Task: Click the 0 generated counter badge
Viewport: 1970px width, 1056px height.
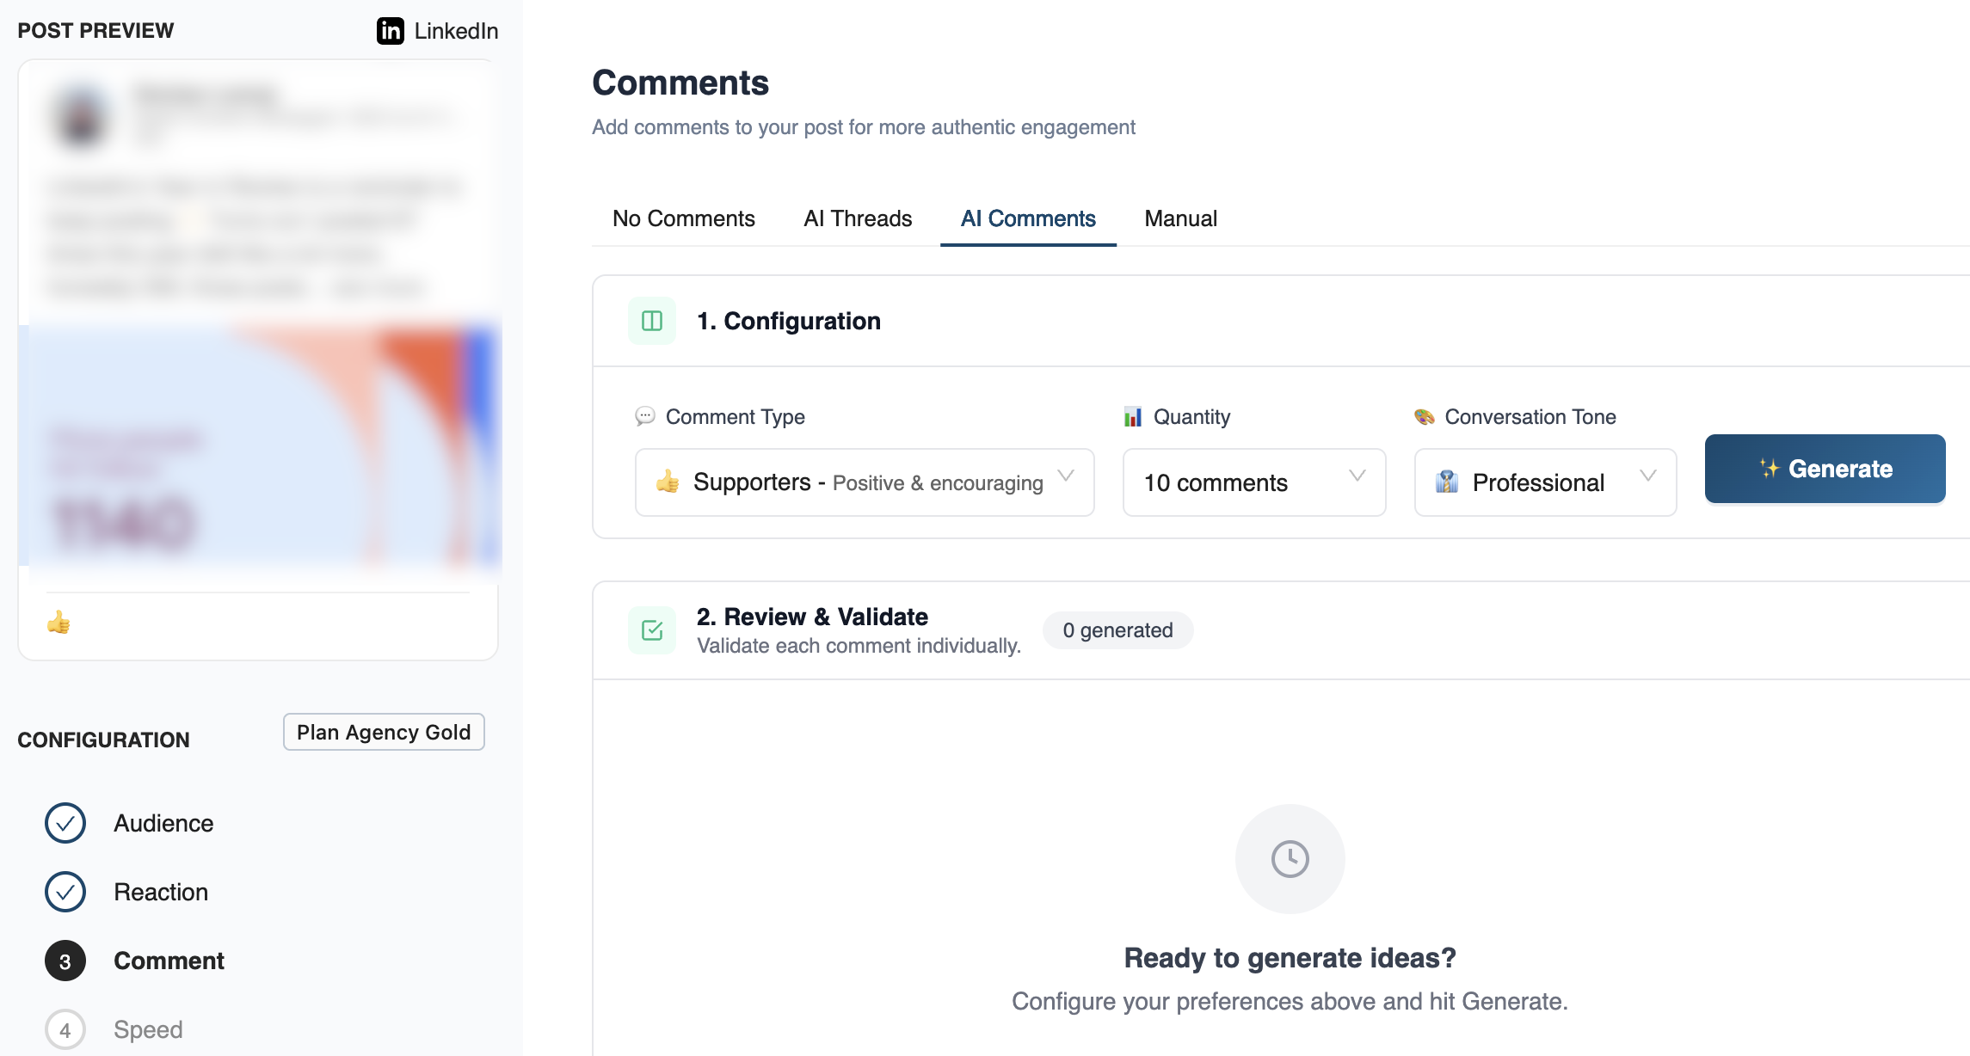Action: 1117,629
